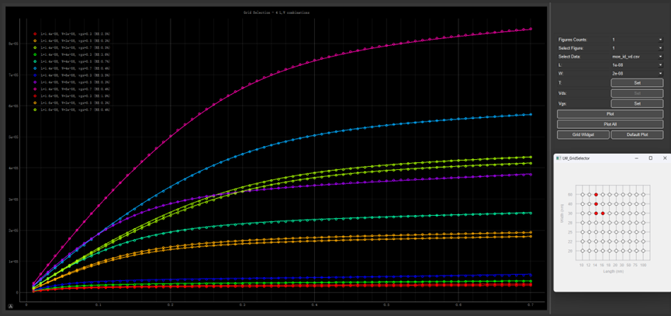Viewport: 671px width, 316px height.
Task: Expand the Select Data dropdown showing csv file
Action: pos(636,57)
